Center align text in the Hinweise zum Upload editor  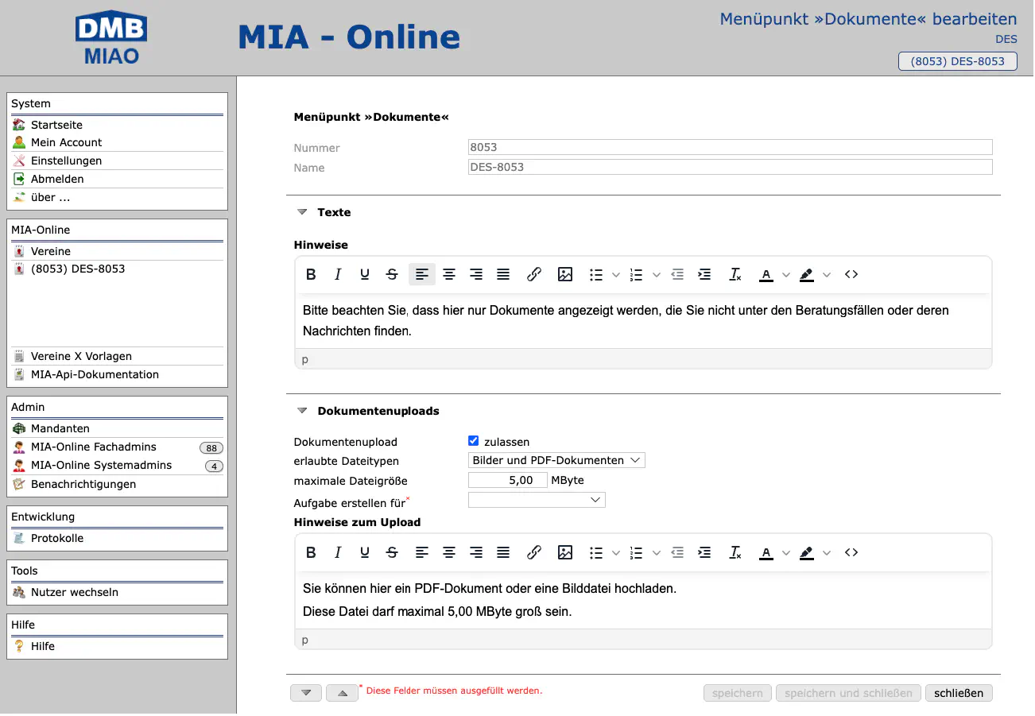tap(449, 553)
